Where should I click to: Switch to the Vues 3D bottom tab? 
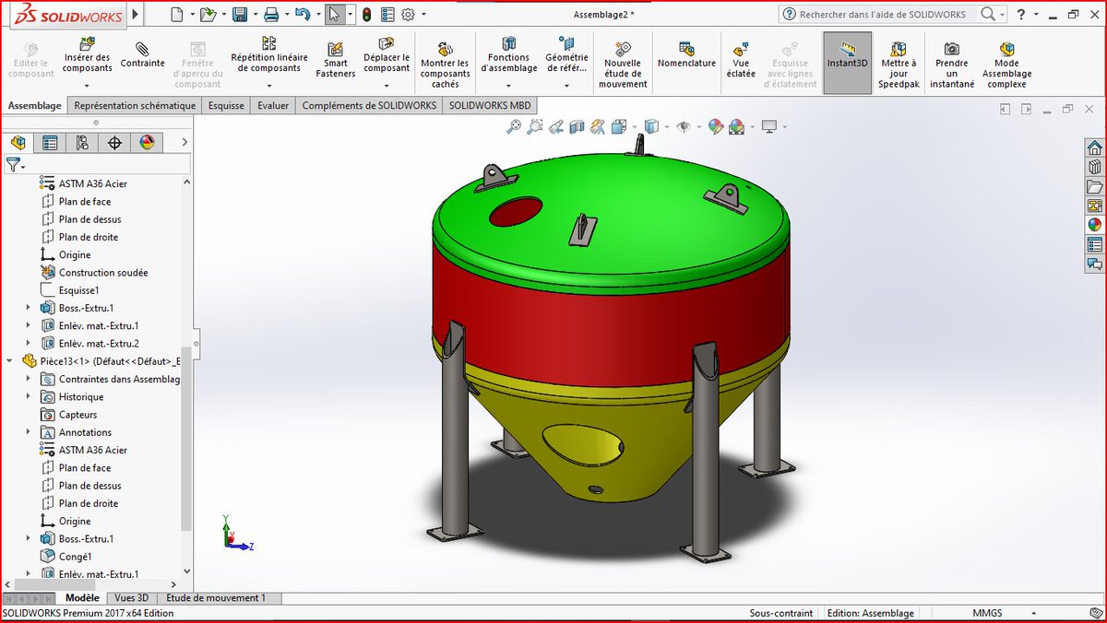click(131, 598)
